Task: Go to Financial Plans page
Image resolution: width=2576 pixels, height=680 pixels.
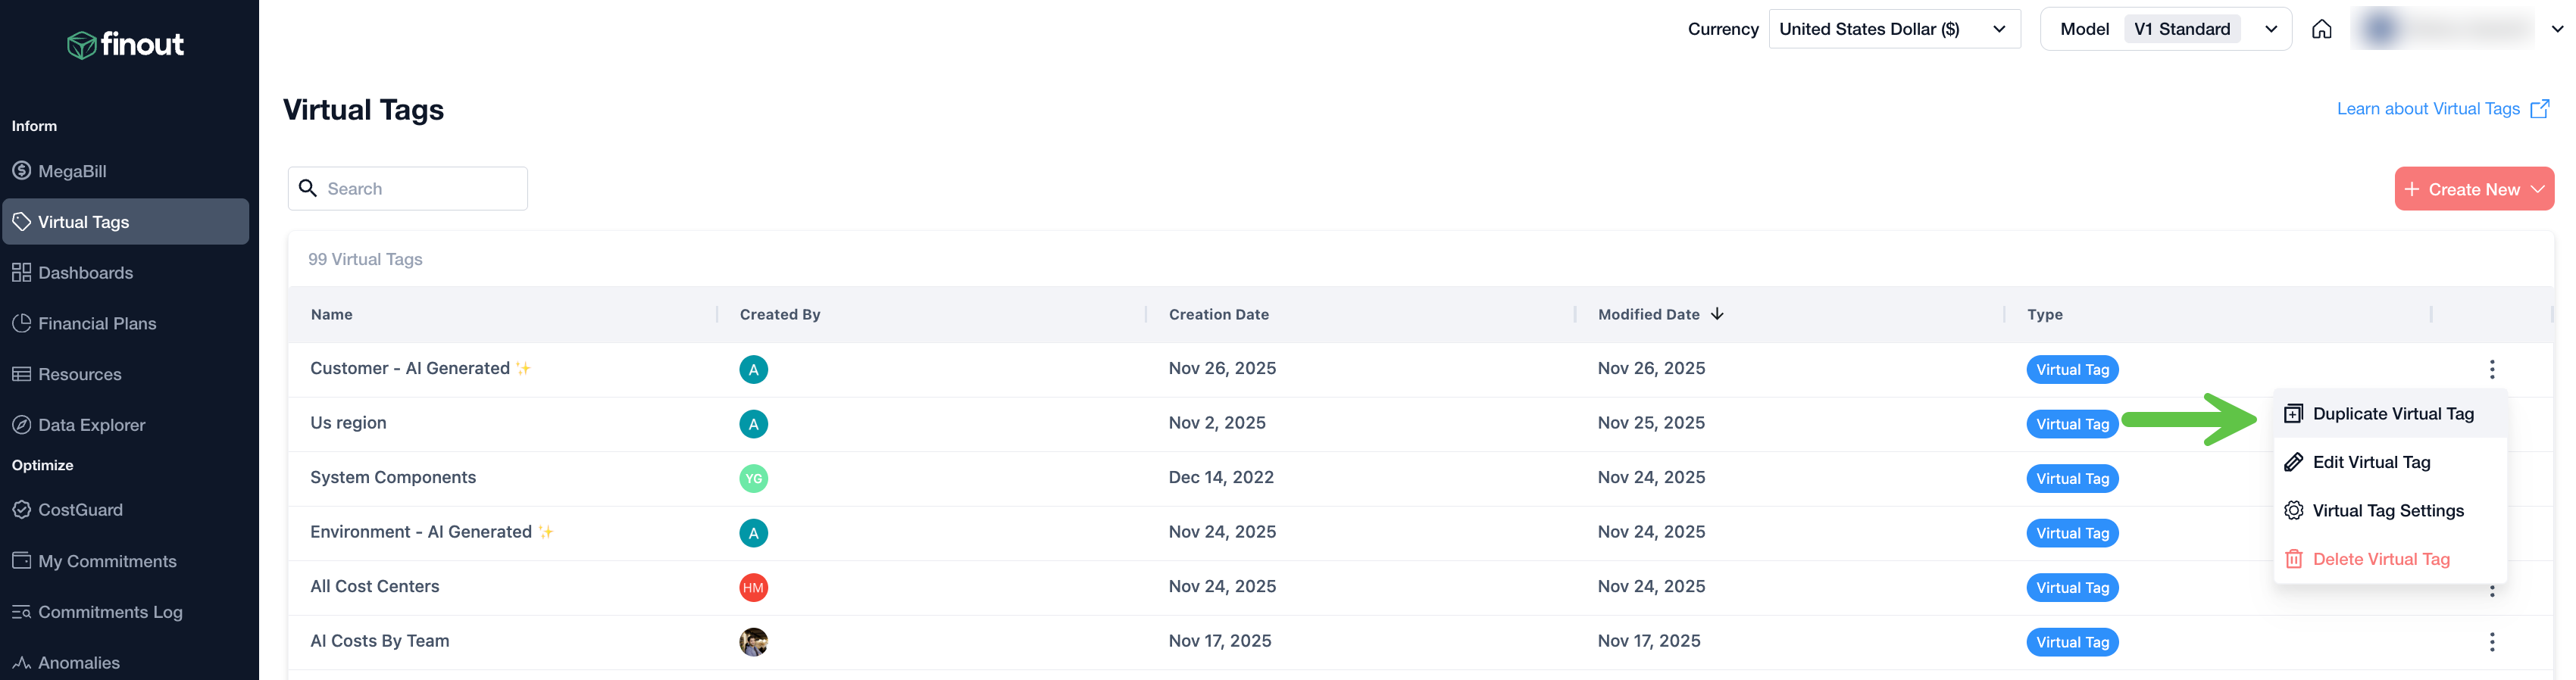Action: (97, 324)
